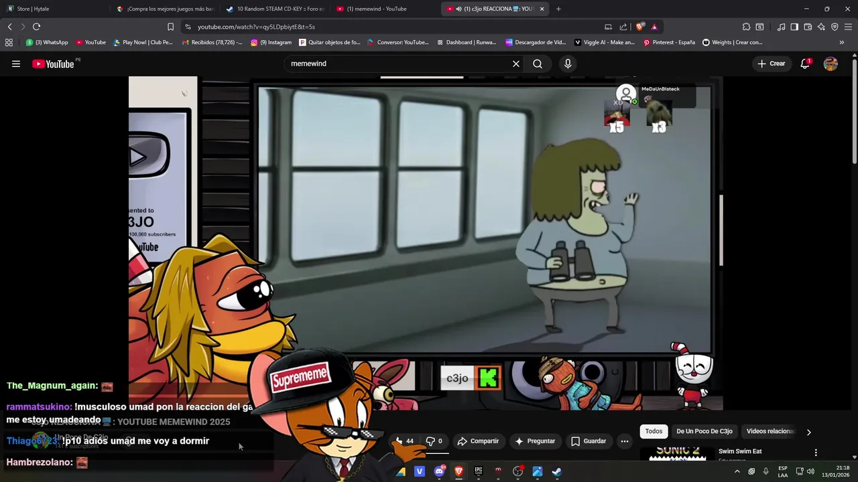Reload the current page

pyautogui.click(x=36, y=27)
